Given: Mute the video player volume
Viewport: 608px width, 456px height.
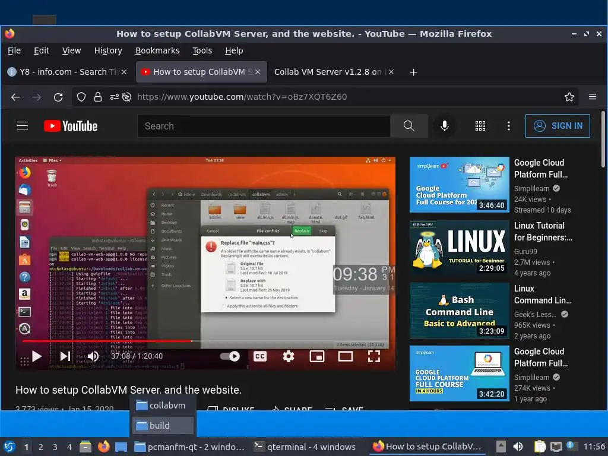Looking at the screenshot, I should pos(93,356).
